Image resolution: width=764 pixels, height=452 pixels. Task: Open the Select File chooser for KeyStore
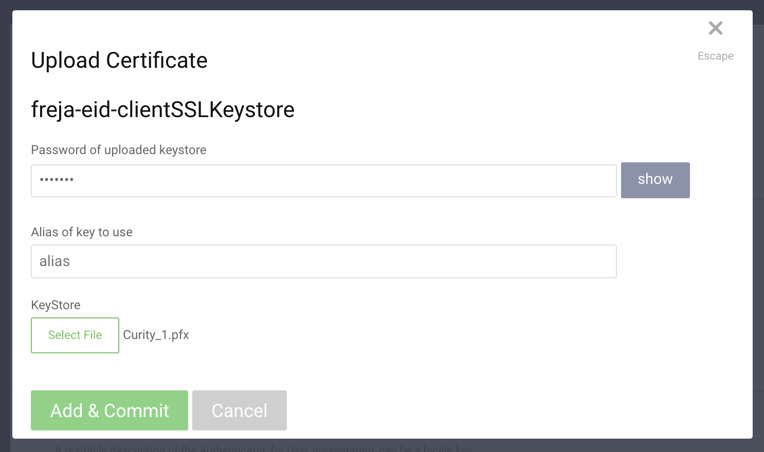[75, 335]
